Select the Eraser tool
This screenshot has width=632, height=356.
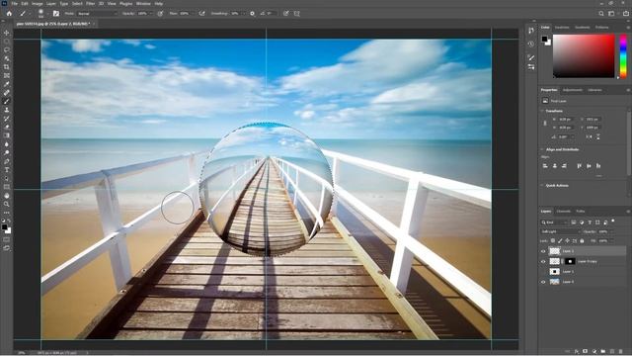7,127
